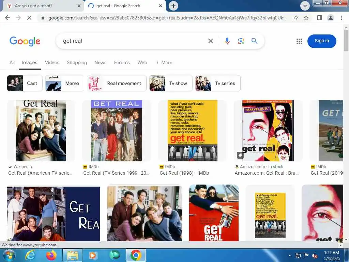This screenshot has height=262, width=349.
Task: Open the yellow 'get real.' 1998 poster
Action: tap(193, 131)
